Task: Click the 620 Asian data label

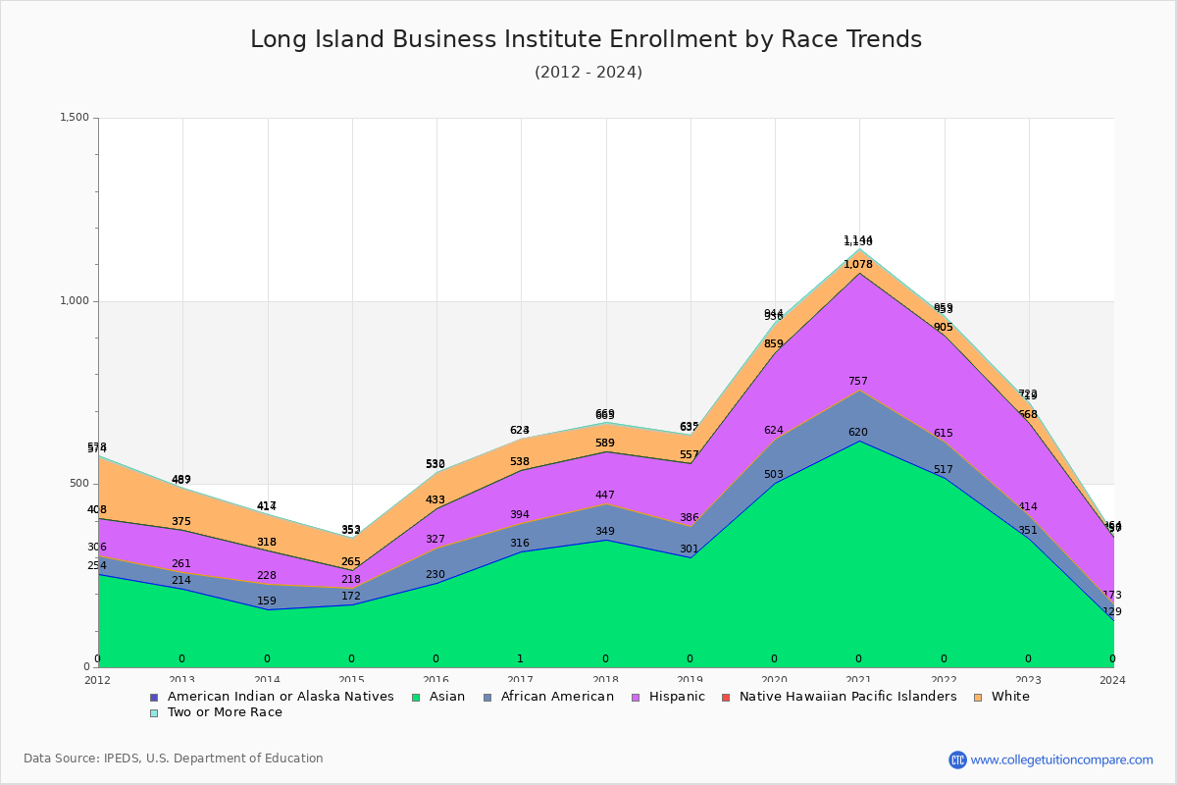Action: 858,432
